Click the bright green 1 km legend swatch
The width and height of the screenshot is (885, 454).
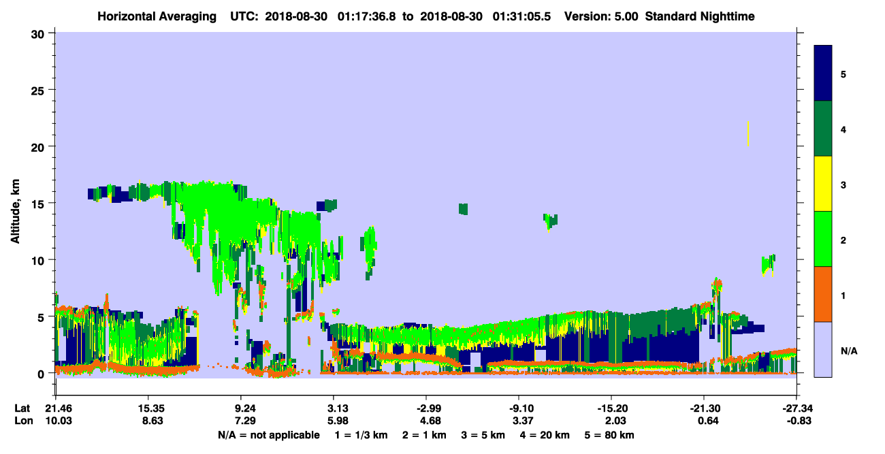pos(823,239)
